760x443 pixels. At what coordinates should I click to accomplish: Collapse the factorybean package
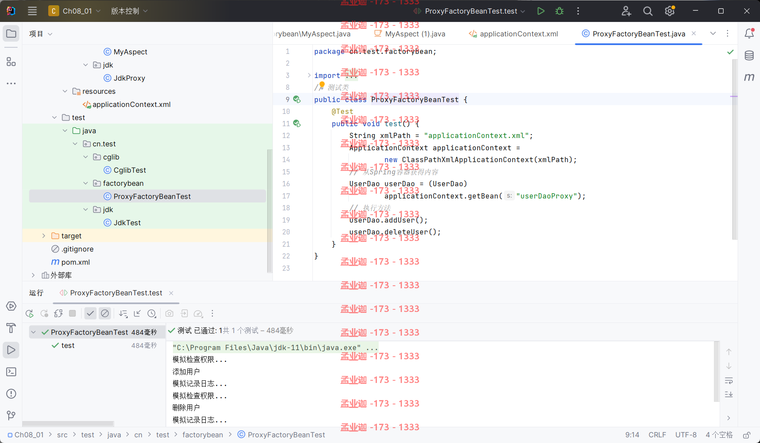[86, 183]
